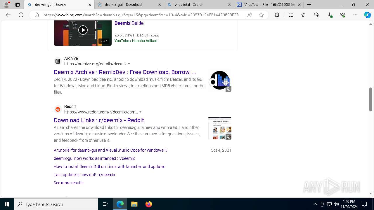Click the page vertical scrollbar thumb
The width and height of the screenshot is (374, 210).
(370, 99)
